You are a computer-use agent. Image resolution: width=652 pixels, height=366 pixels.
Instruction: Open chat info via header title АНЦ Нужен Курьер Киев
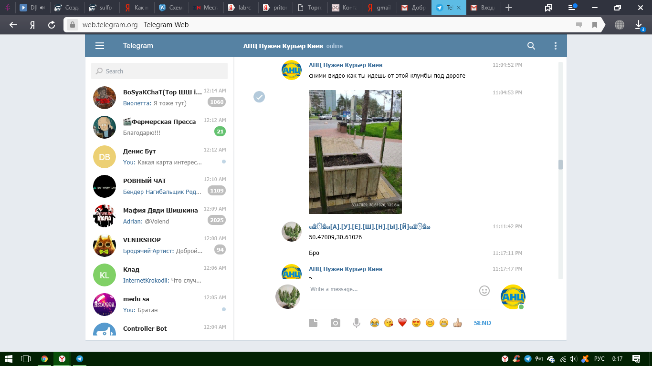pos(283,46)
